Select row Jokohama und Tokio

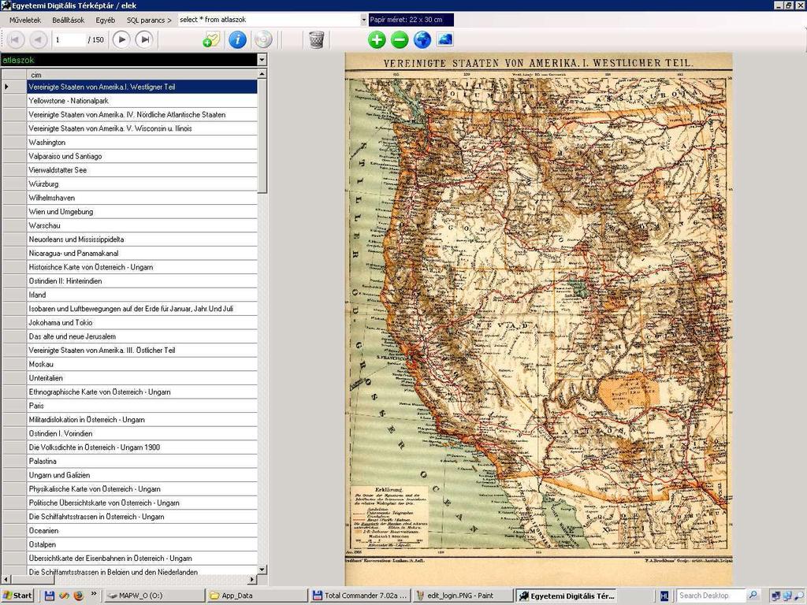142,323
